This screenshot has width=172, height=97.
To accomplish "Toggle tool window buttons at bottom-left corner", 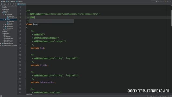I will point(1,96).
